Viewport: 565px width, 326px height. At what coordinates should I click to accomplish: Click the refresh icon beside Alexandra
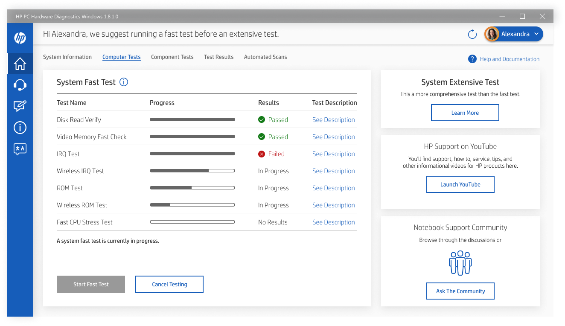pyautogui.click(x=472, y=34)
